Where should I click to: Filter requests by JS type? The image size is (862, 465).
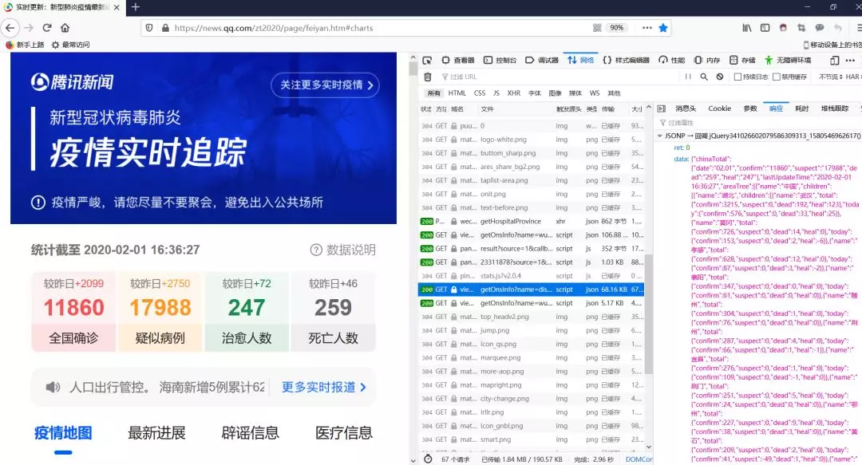496,93
